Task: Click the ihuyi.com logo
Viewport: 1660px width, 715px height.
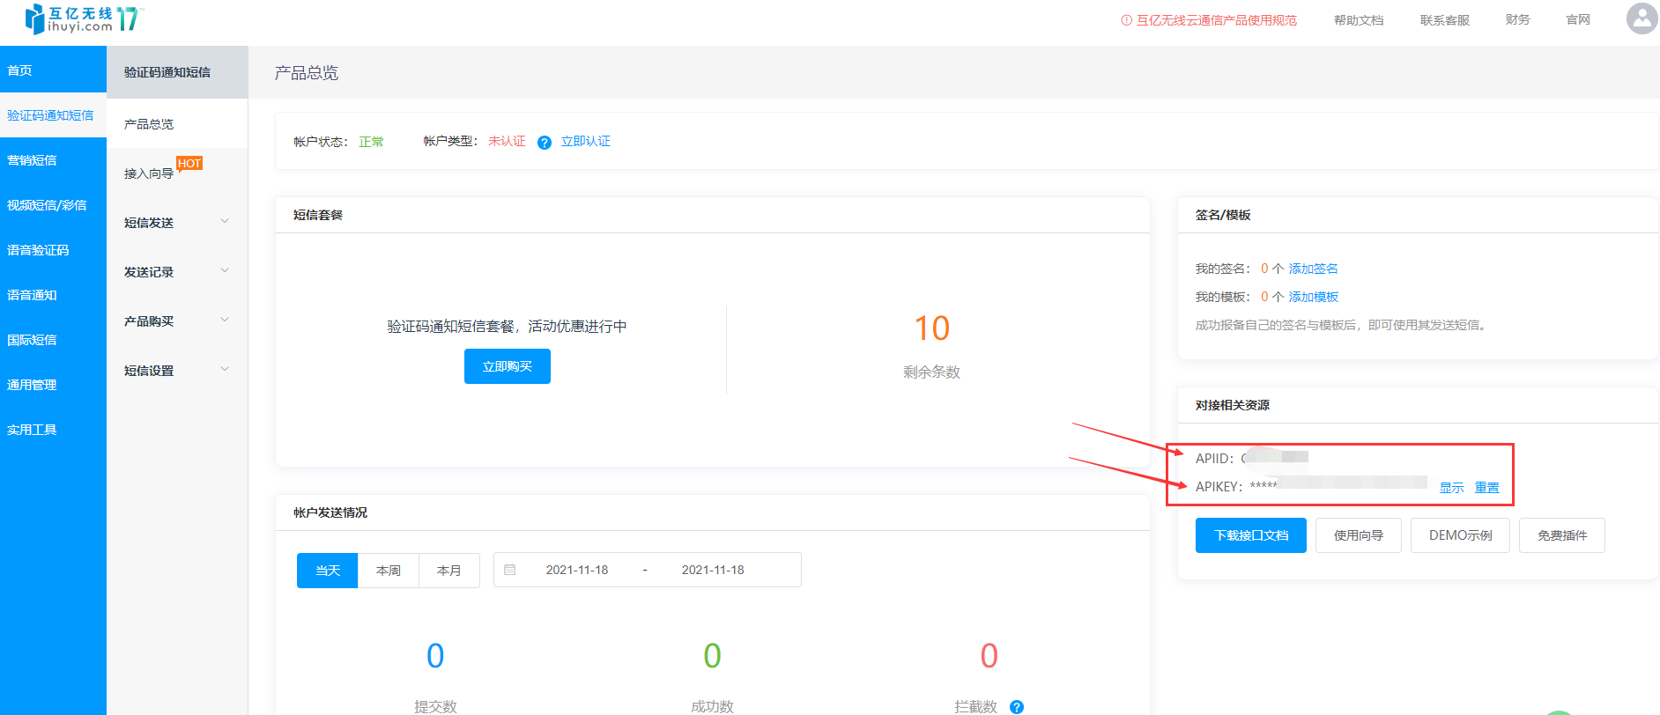Action: [x=84, y=18]
